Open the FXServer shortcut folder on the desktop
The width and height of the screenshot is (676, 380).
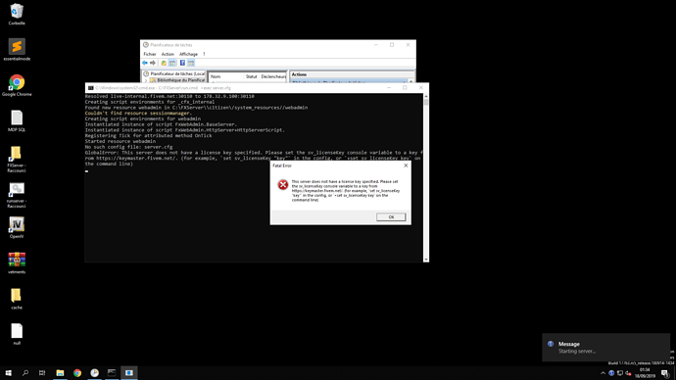coord(17,159)
